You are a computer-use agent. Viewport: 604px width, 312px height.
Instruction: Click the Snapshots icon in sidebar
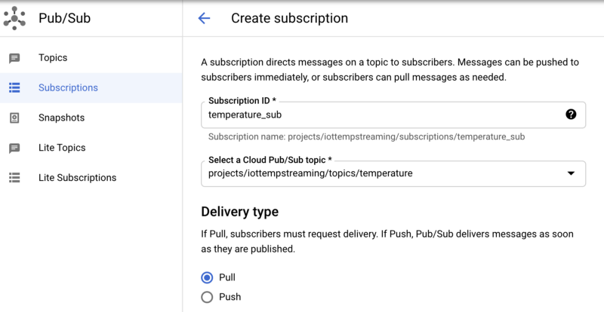click(x=14, y=118)
